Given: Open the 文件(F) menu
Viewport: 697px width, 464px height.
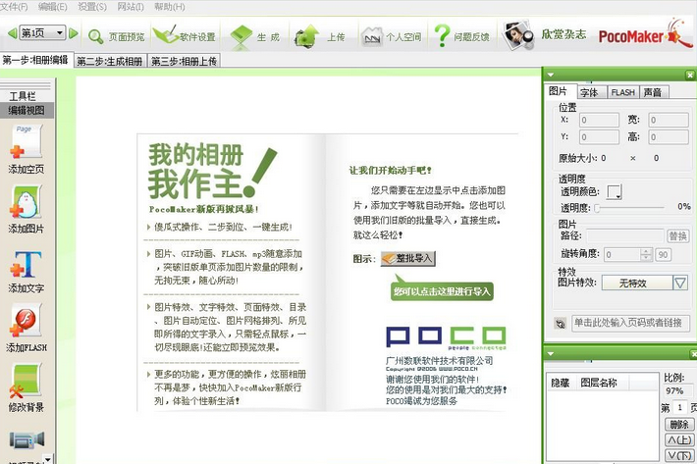Looking at the screenshot, I should pos(14,7).
